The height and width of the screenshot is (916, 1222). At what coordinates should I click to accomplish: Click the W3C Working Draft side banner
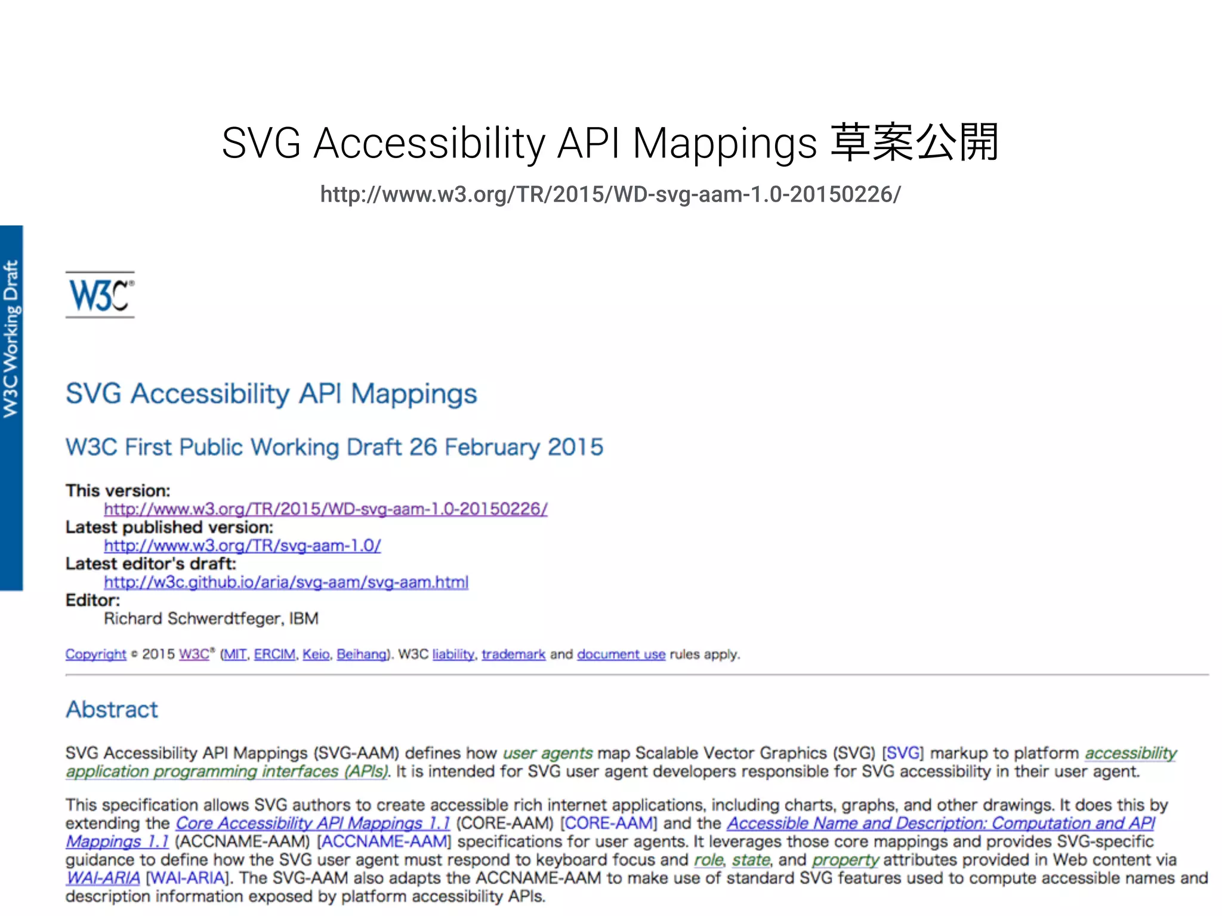point(11,408)
